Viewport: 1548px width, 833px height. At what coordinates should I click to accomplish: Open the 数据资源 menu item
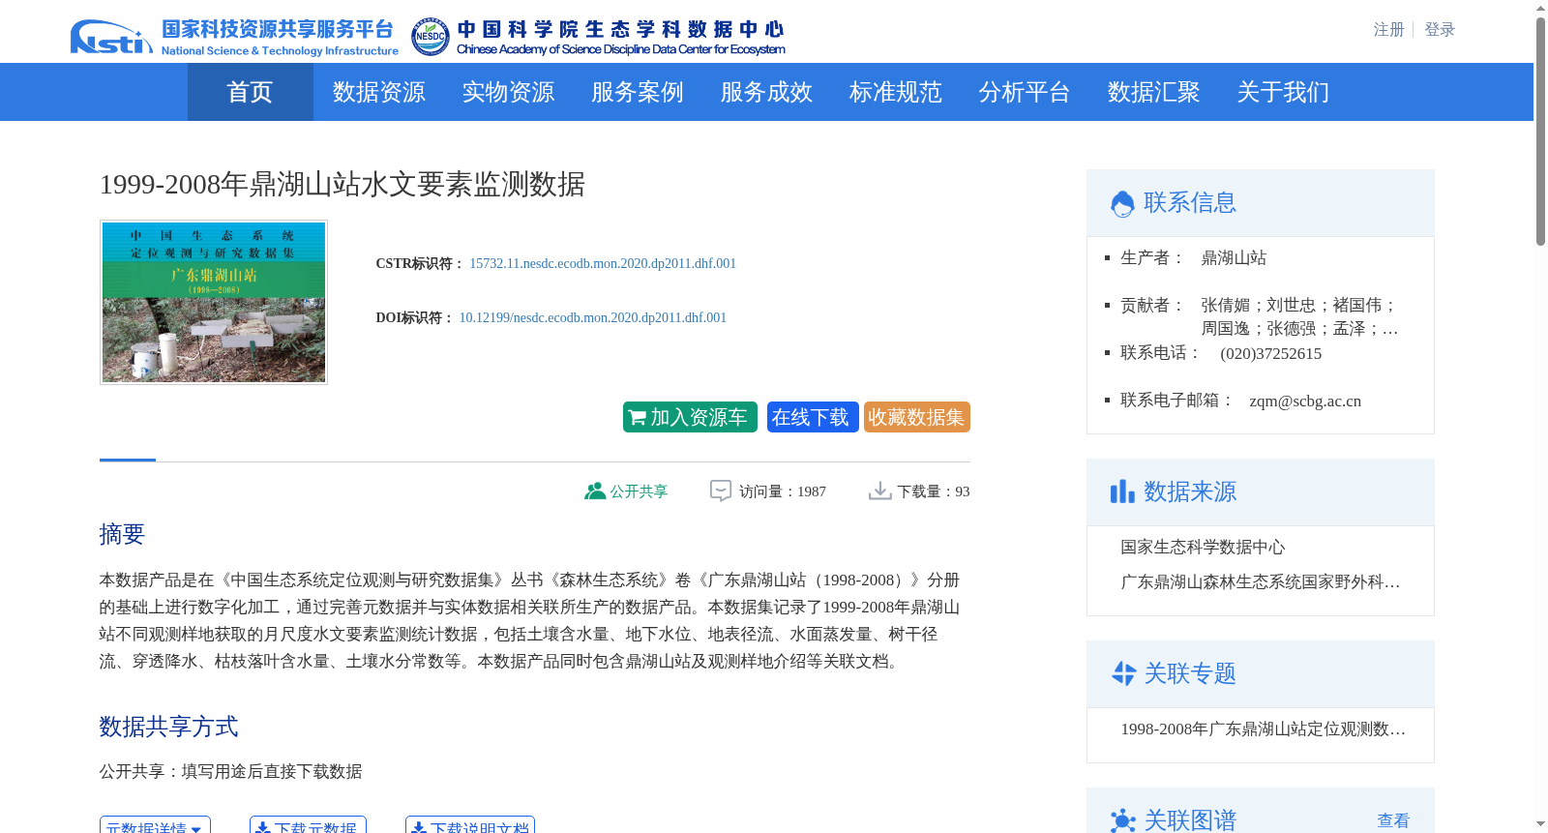click(379, 92)
